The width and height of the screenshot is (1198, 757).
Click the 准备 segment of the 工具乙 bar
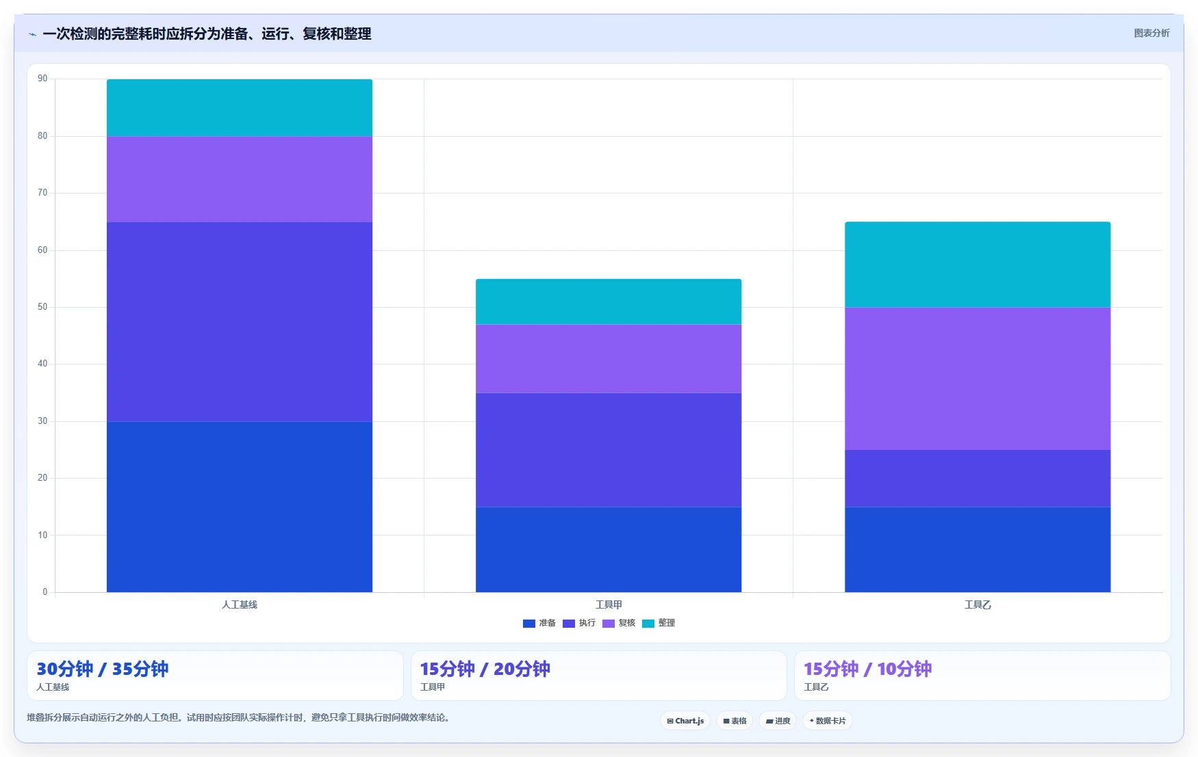(x=978, y=549)
